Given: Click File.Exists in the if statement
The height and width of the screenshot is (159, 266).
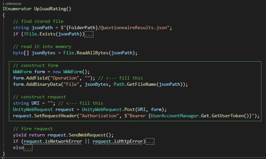Looking at the screenshot, I should pyautogui.click(x=41, y=34).
